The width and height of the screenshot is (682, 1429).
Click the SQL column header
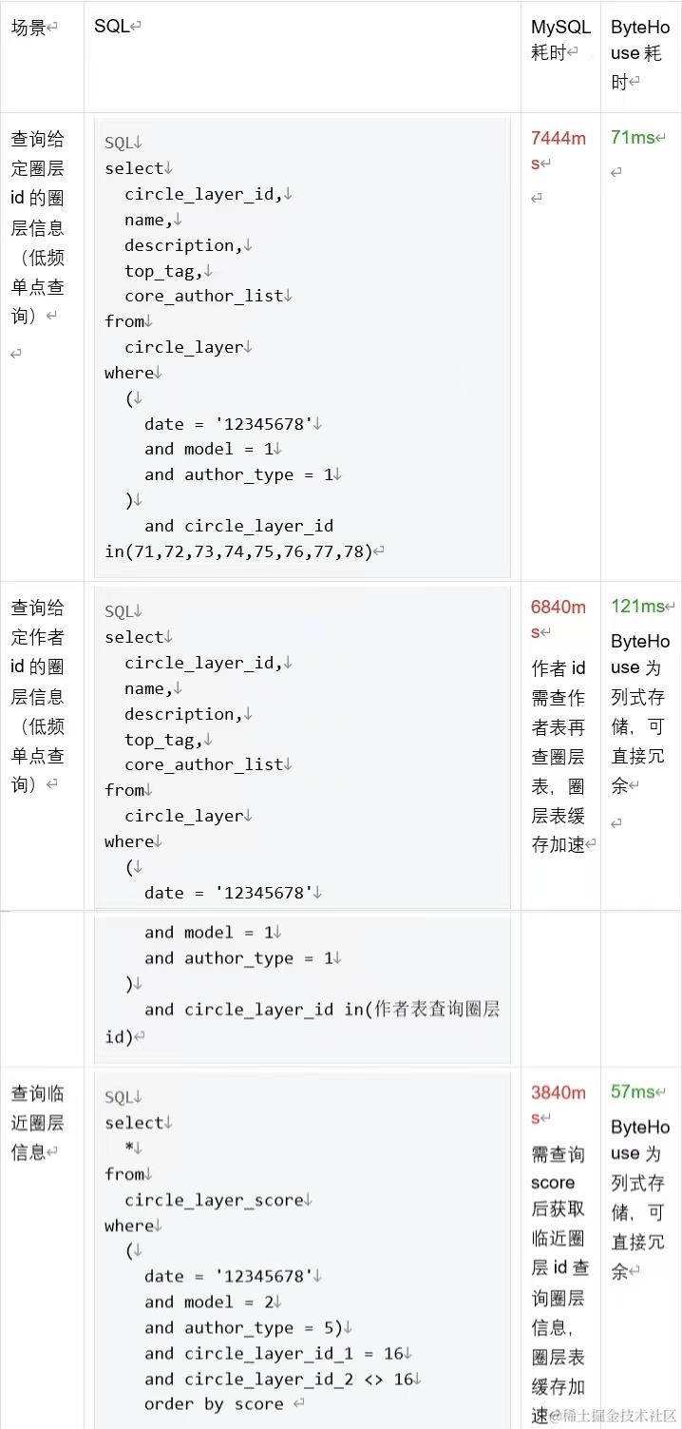point(113,27)
